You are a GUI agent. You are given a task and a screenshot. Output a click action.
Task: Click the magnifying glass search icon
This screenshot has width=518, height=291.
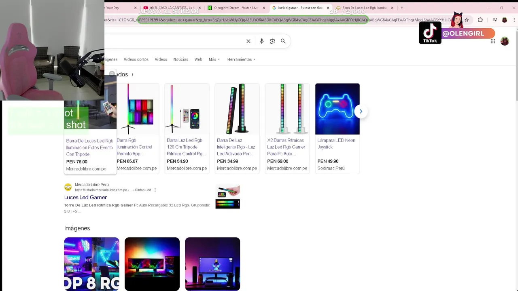click(283, 41)
